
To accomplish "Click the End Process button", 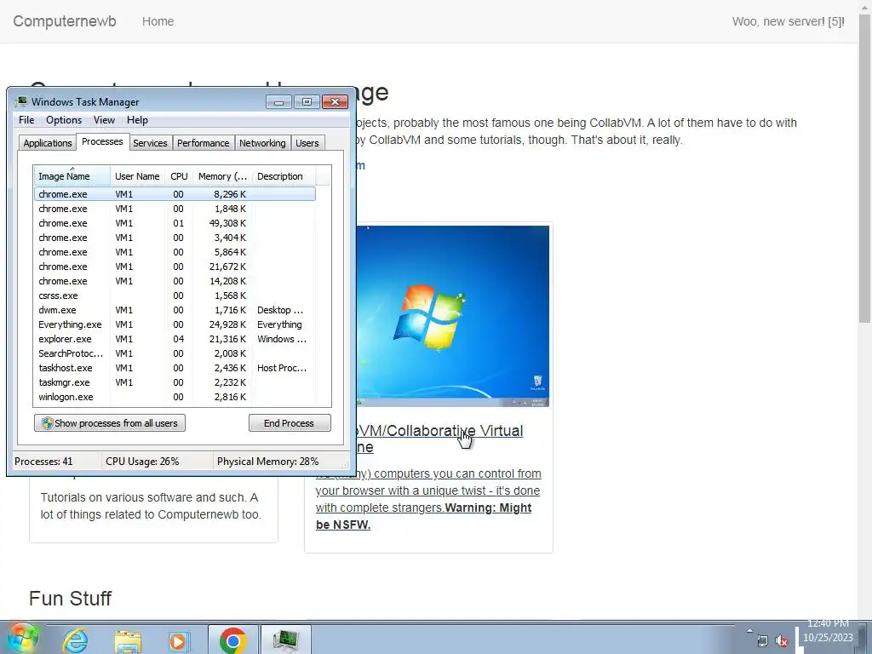I will coord(290,423).
